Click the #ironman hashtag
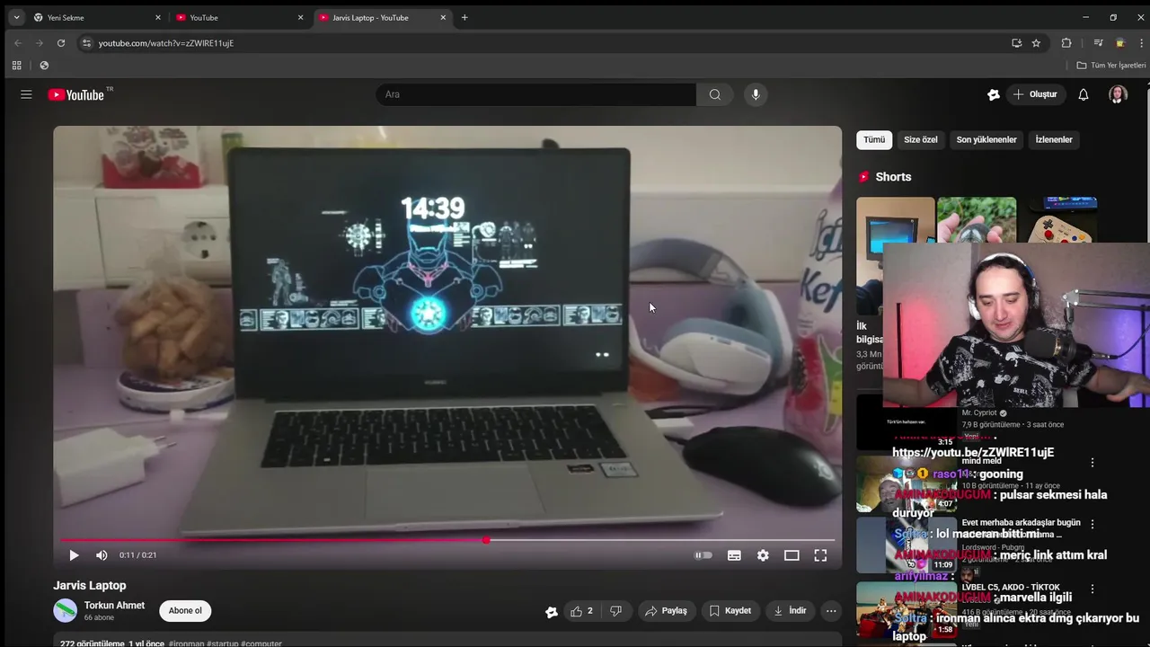The width and height of the screenshot is (1150, 647). point(186,643)
